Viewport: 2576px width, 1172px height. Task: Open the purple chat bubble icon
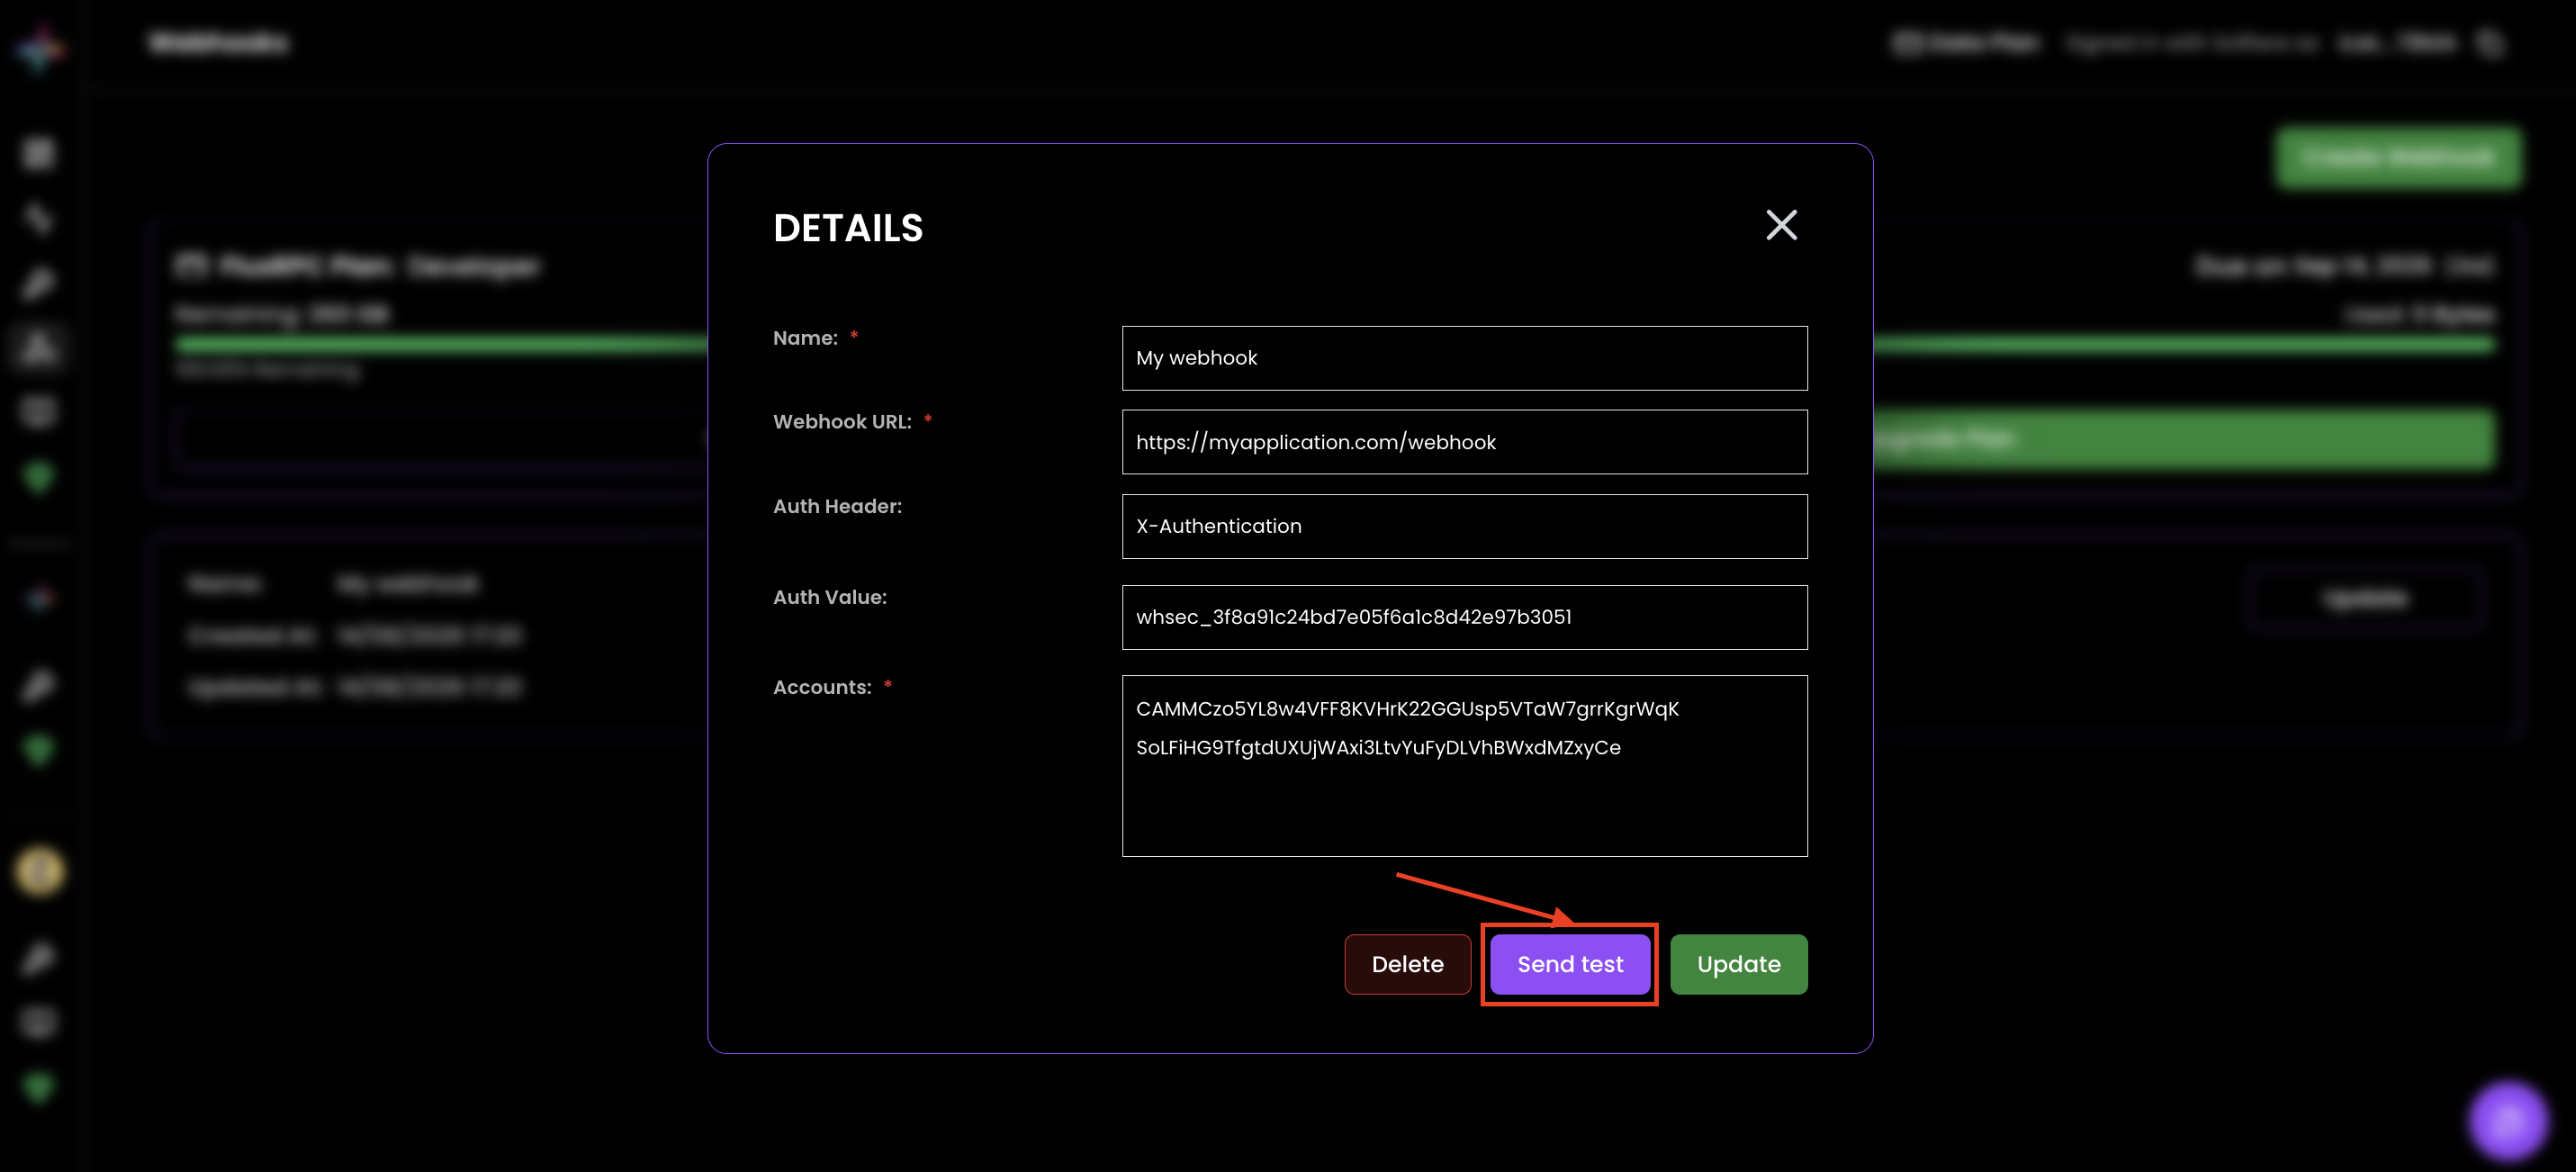pos(2507,1120)
